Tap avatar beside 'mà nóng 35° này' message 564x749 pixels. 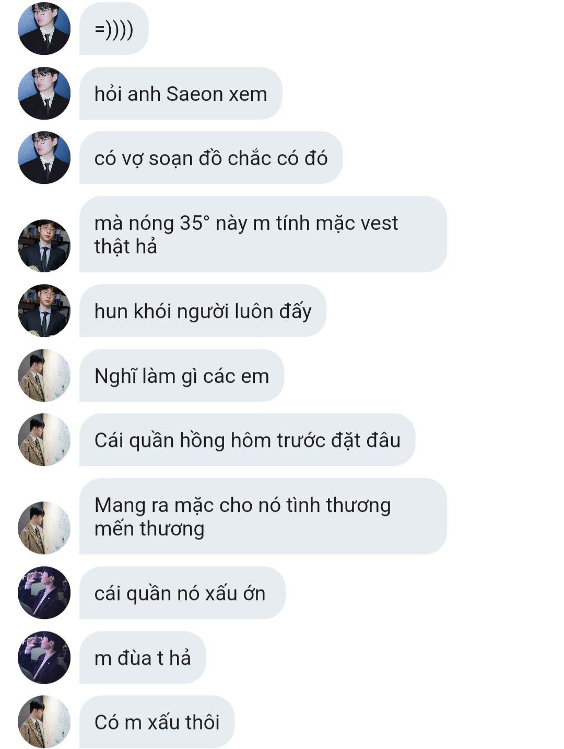(44, 245)
